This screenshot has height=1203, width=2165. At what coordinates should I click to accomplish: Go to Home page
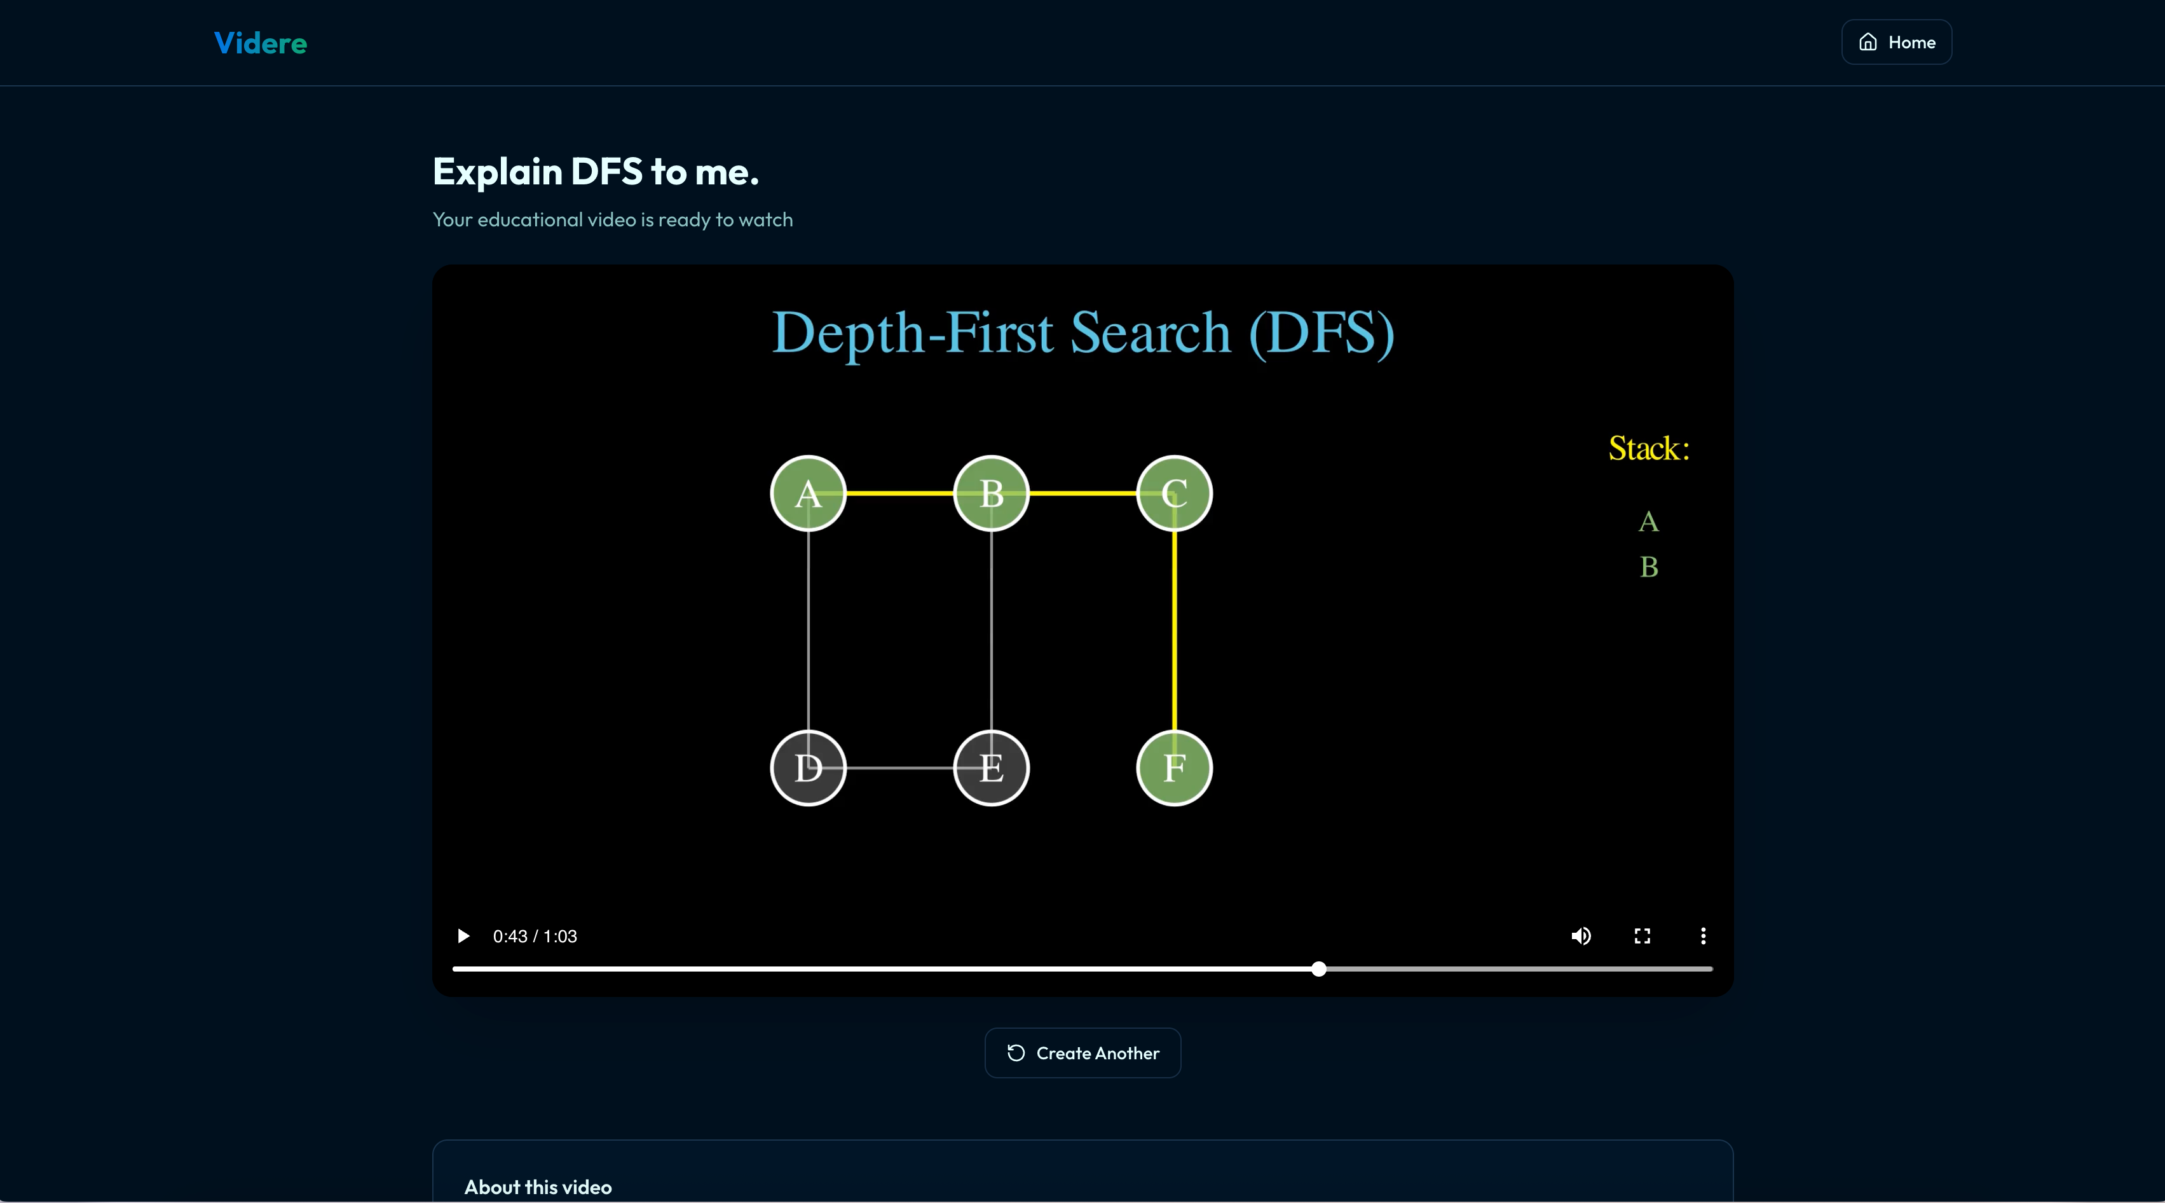1896,42
